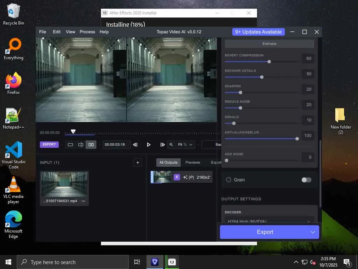The image size is (358, 269).
Task: Switch to split compare view icon
Action: 81,145
